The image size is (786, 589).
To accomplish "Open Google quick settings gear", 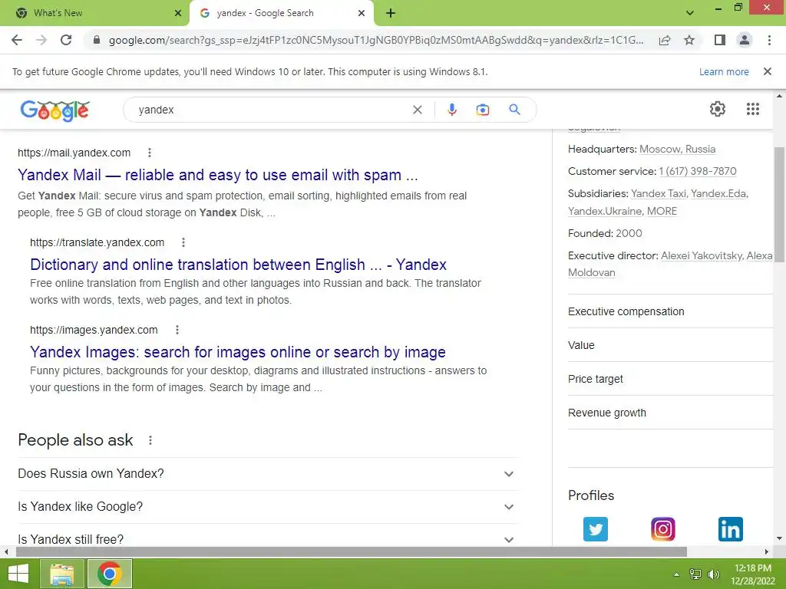I will point(718,109).
